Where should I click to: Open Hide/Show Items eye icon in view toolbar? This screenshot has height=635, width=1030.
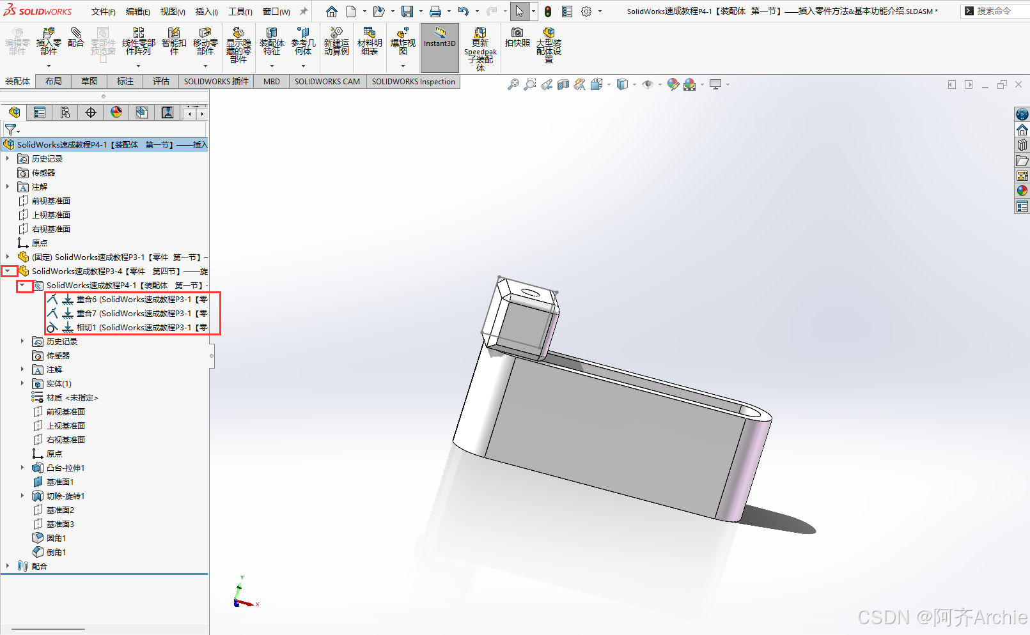point(648,84)
